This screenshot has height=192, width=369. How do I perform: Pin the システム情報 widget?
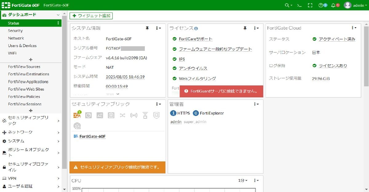click(147, 28)
